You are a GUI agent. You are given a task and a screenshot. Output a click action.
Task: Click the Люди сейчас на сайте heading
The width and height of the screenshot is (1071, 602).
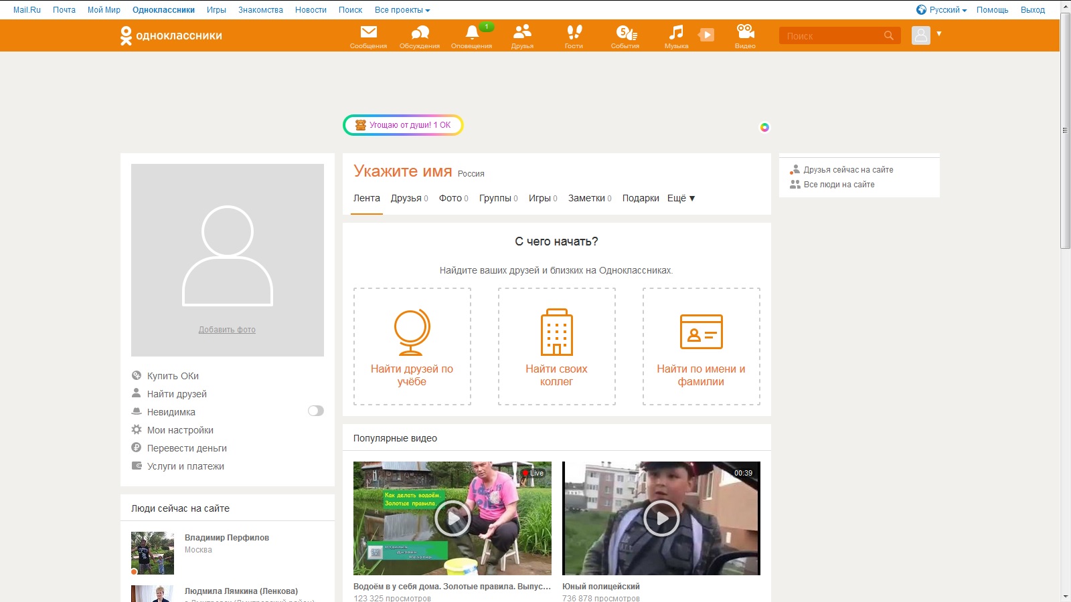pos(180,508)
